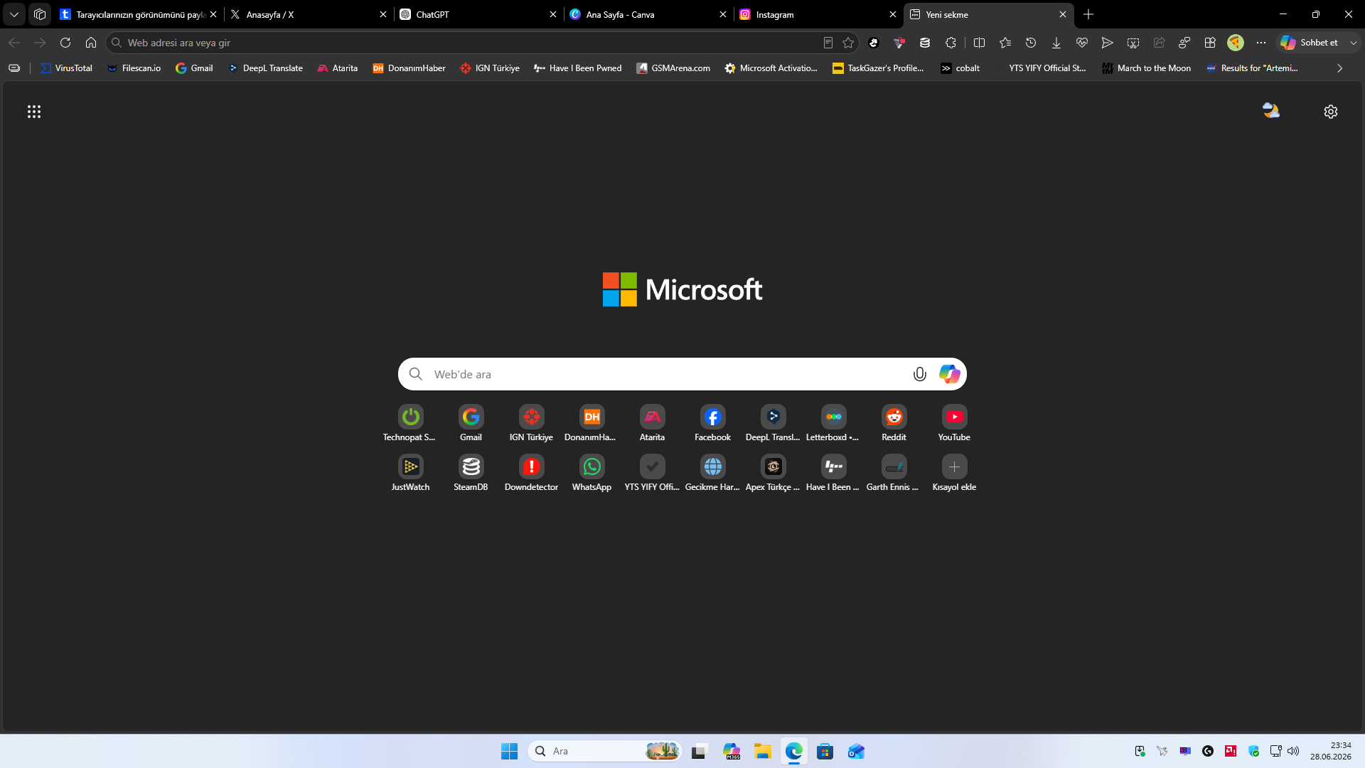Open the Extensions puzzle icon
This screenshot has width=1365, height=768.
[951, 43]
